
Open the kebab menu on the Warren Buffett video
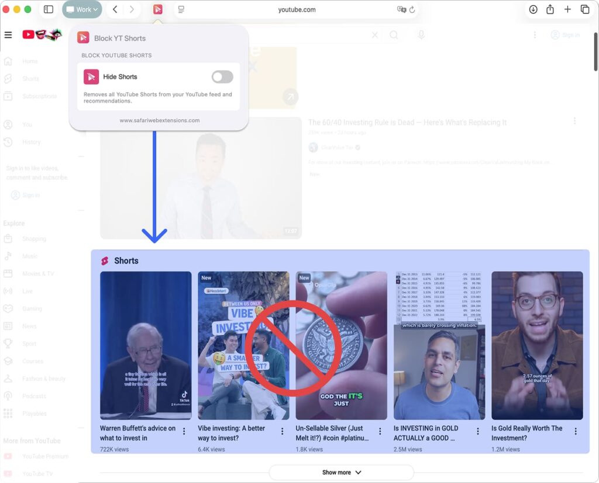[x=184, y=430]
